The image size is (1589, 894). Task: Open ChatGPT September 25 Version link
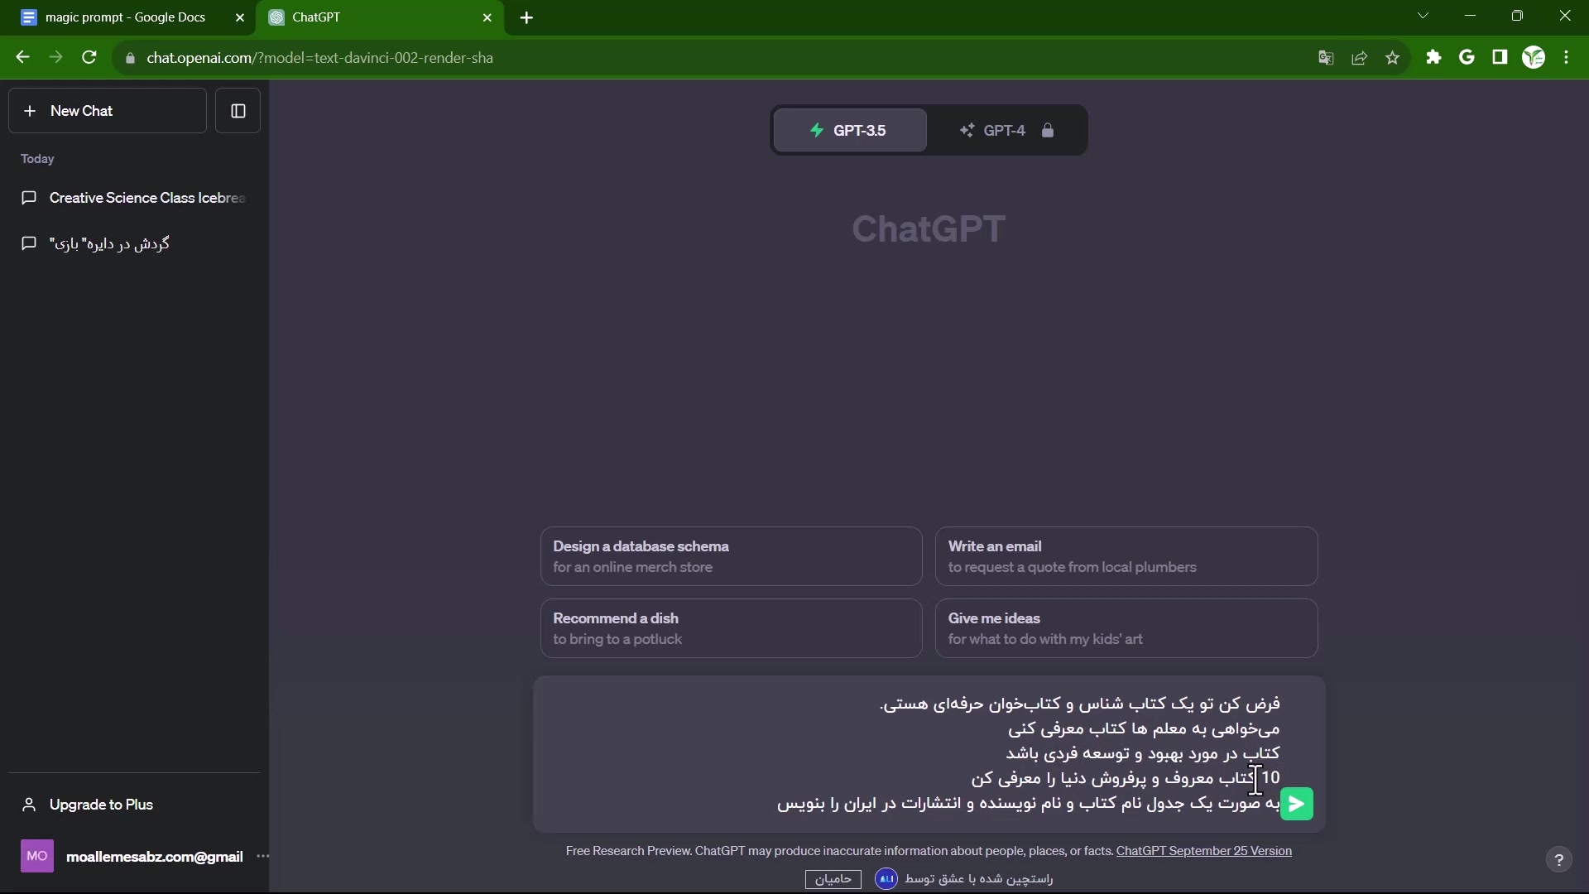point(1204,851)
